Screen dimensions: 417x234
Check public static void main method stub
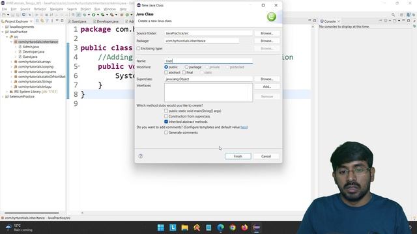(x=166, y=111)
